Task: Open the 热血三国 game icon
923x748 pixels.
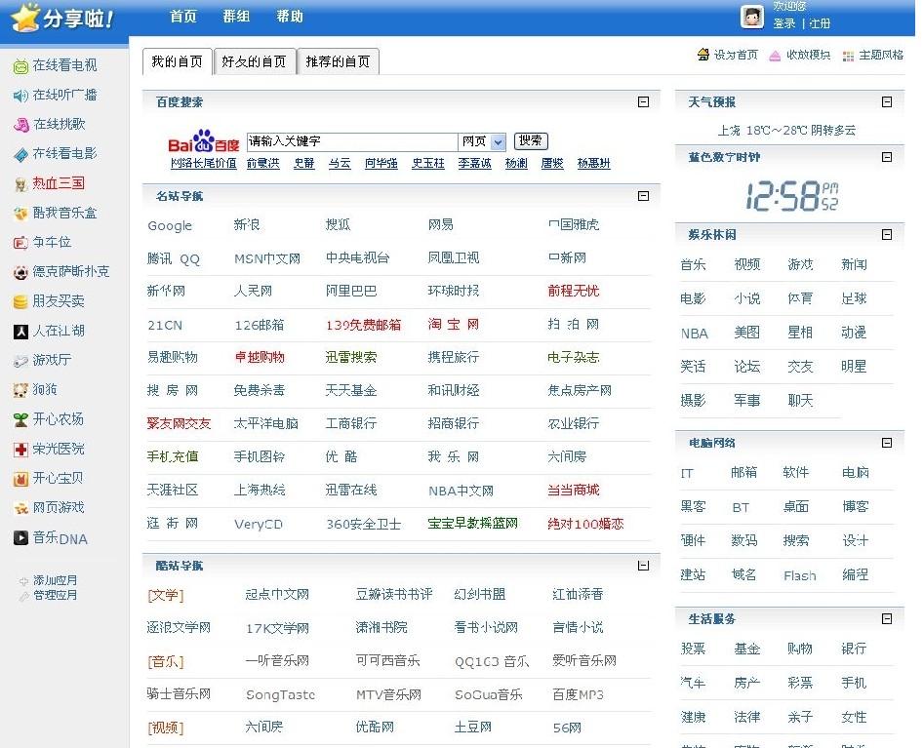Action: 20,184
